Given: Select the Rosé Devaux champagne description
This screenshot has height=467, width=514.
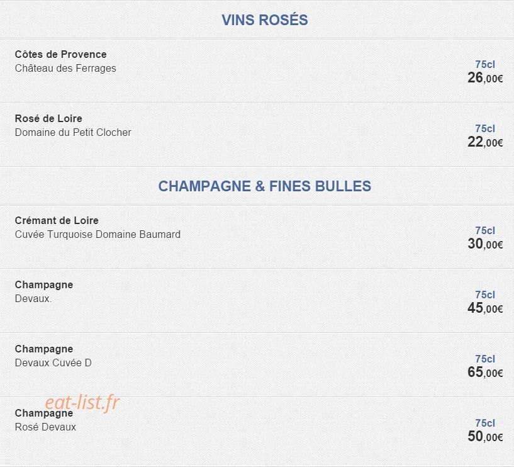Looking at the screenshot, I should [45, 427].
